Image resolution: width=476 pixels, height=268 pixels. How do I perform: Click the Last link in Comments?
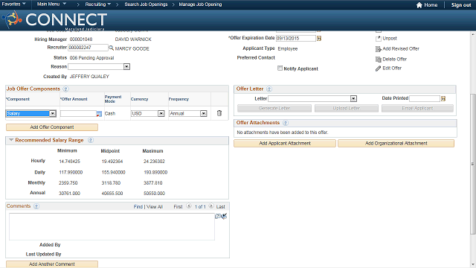pyautogui.click(x=221, y=207)
